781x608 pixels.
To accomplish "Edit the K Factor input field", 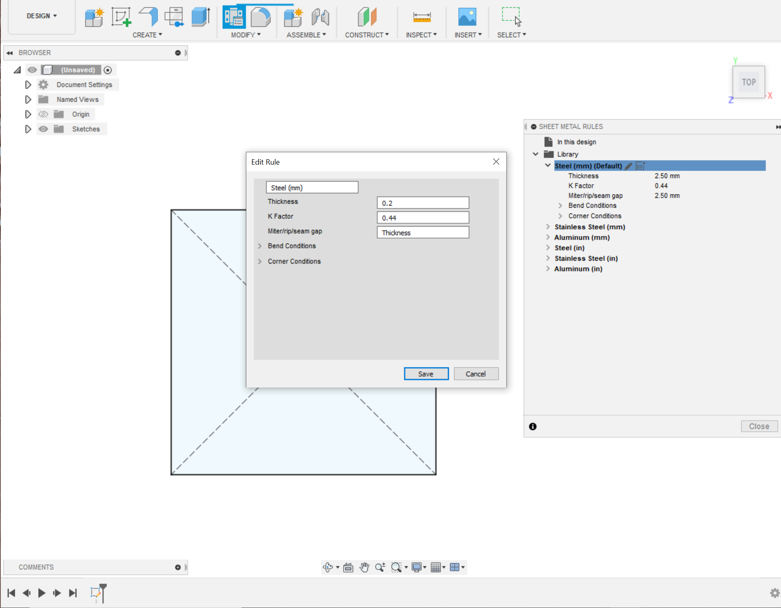I will pyautogui.click(x=423, y=217).
